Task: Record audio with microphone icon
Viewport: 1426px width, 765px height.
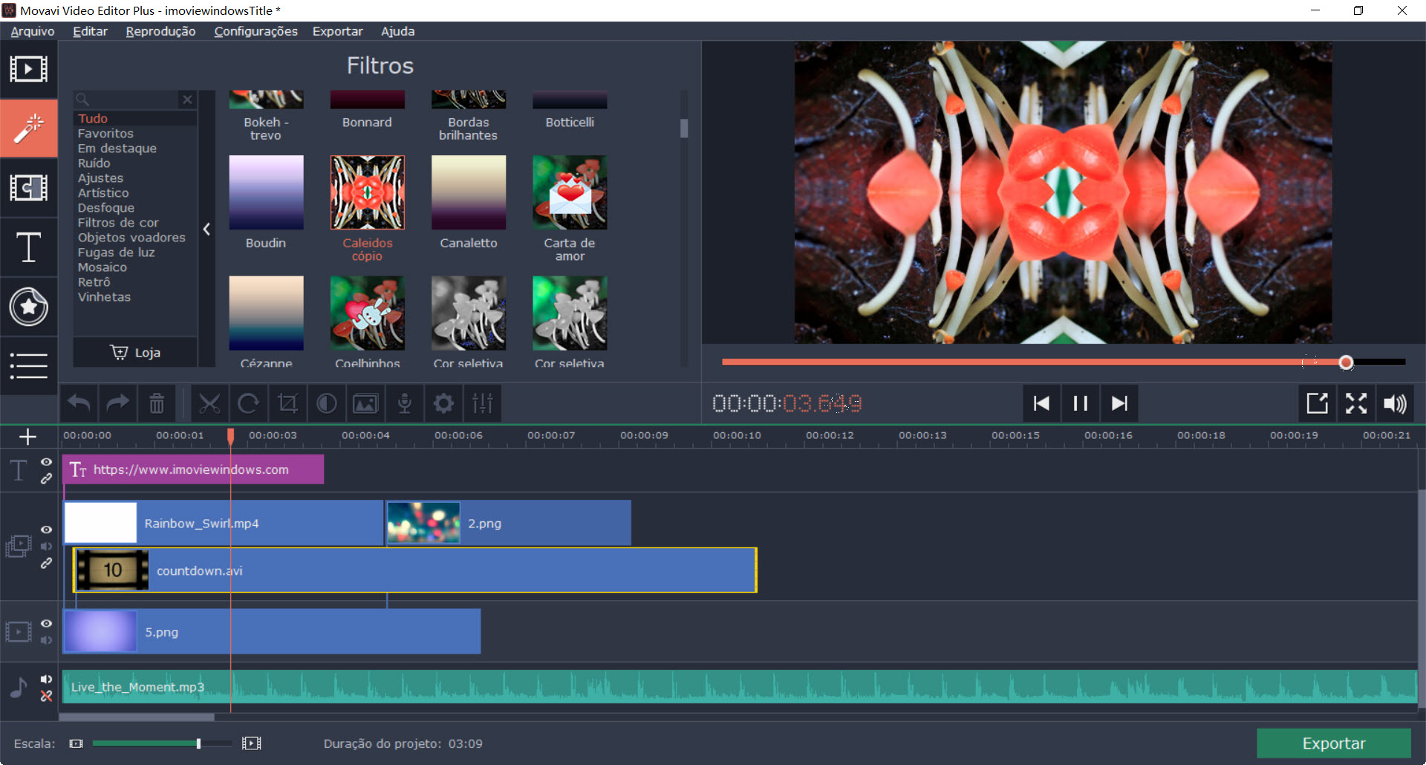Action: pos(405,403)
